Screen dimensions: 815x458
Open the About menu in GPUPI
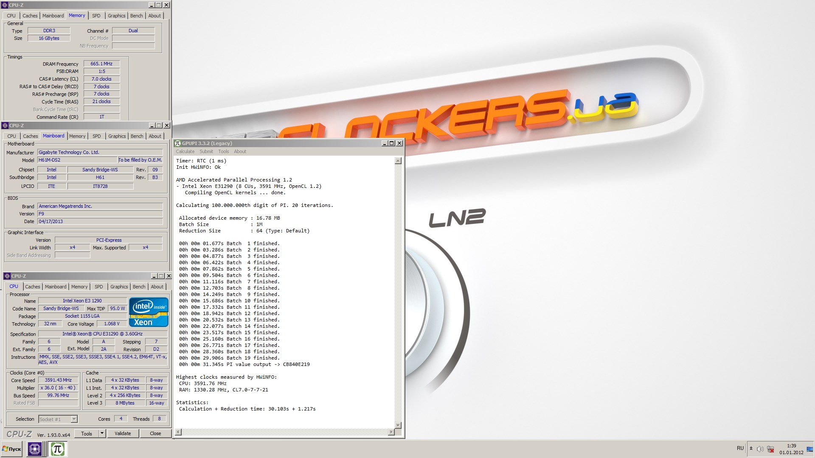(x=240, y=151)
